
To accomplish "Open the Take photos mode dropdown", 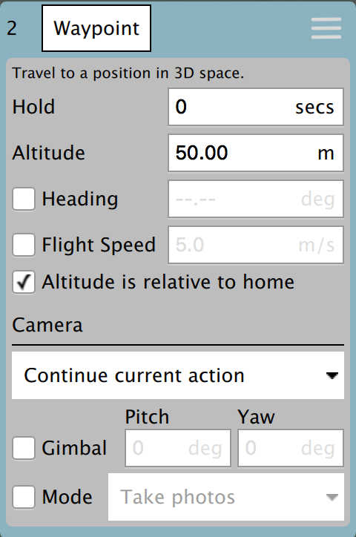I will click(226, 497).
